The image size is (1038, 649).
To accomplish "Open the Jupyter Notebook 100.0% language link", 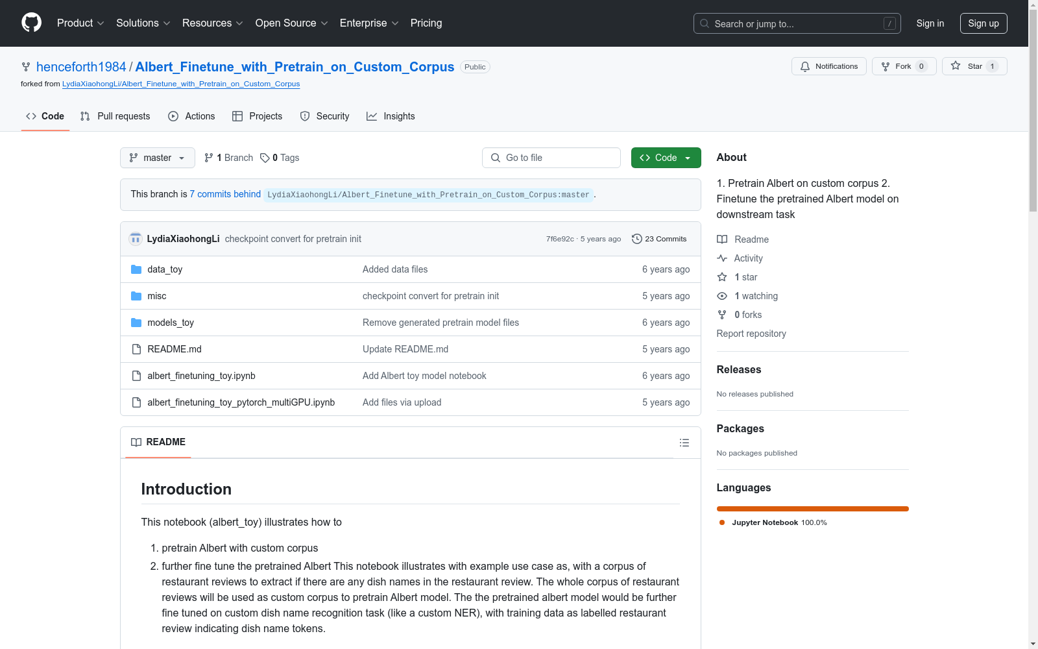I will pyautogui.click(x=773, y=522).
